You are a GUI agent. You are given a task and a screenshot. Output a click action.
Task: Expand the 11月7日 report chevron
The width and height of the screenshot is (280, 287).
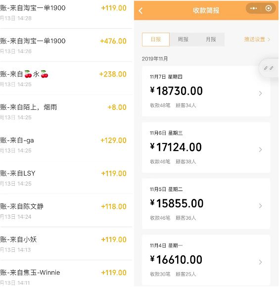260,94
